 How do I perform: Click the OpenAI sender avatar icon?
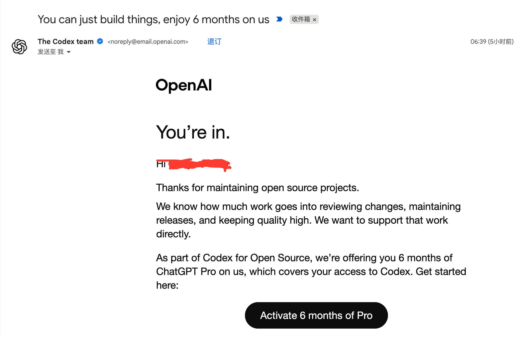(x=19, y=47)
